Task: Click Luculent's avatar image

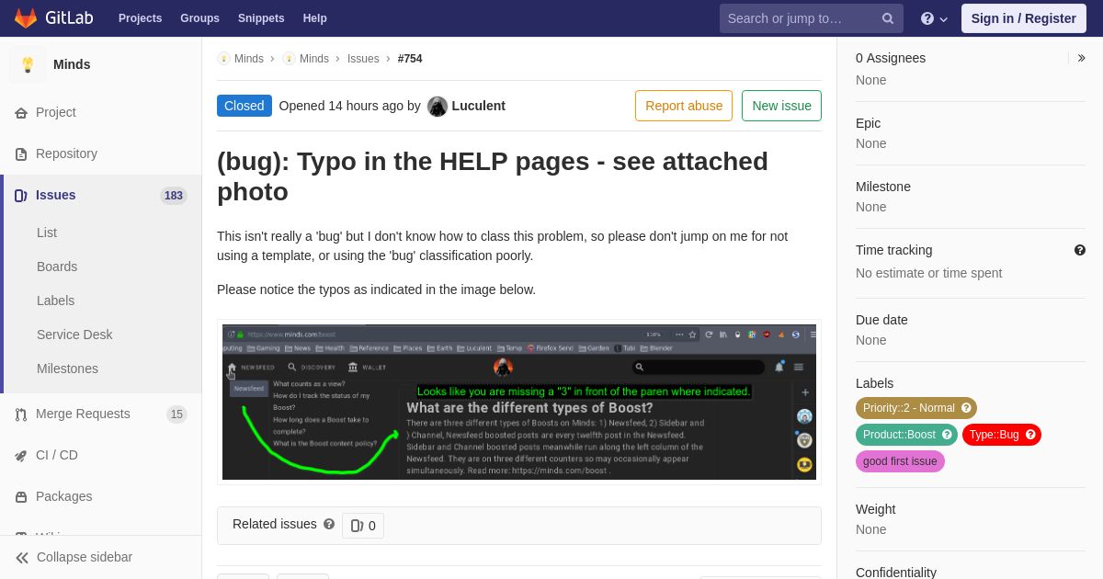Action: (438, 106)
